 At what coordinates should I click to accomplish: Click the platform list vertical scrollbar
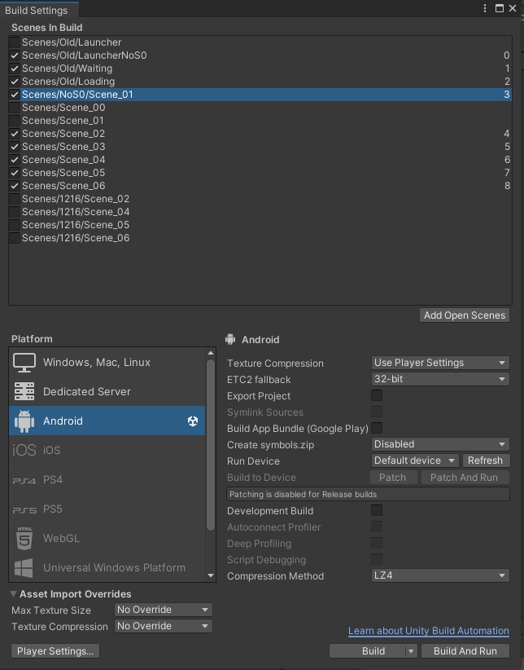click(x=211, y=465)
